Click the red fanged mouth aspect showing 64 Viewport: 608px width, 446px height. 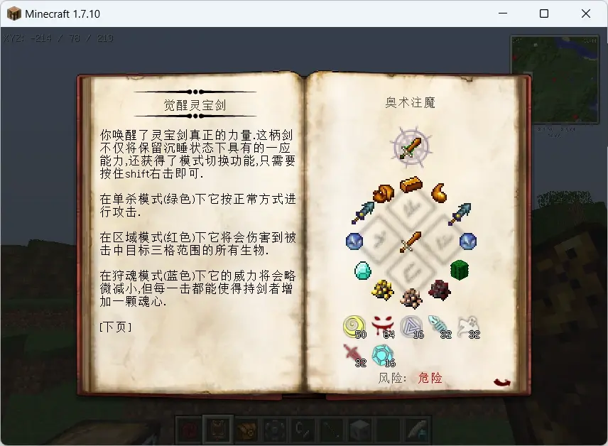[382, 325]
